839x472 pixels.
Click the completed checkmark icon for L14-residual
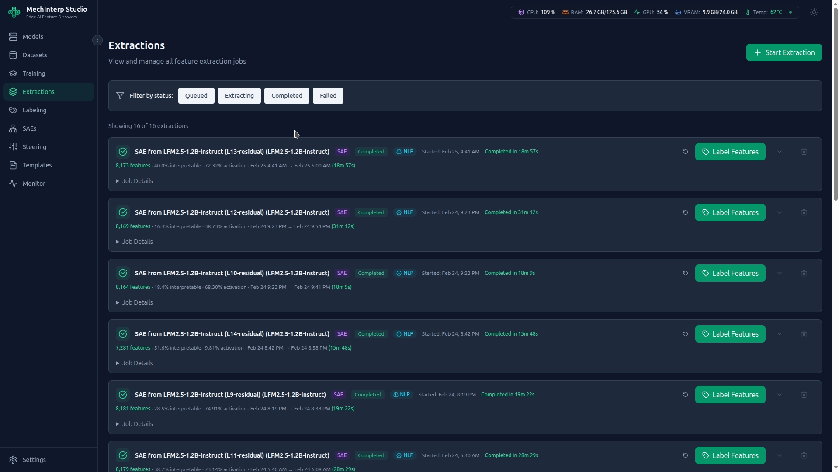click(x=123, y=334)
